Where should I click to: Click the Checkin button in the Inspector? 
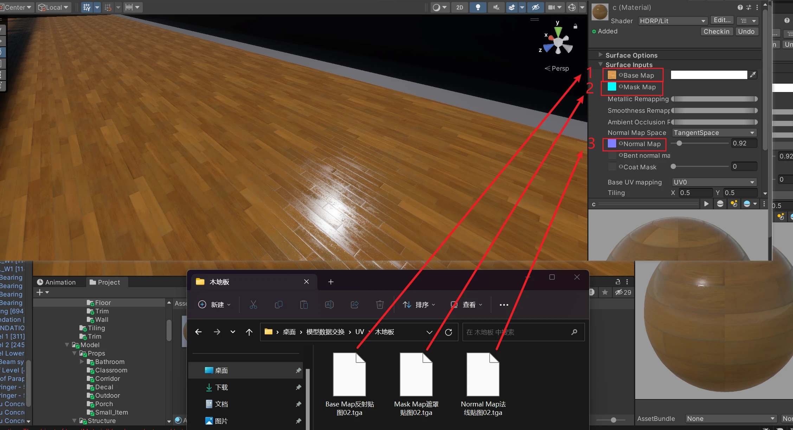[x=716, y=31]
